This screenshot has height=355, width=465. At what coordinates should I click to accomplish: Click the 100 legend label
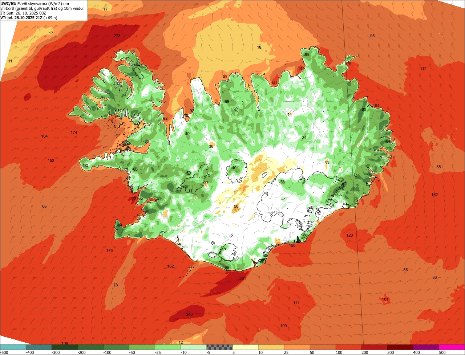[x=340, y=352]
